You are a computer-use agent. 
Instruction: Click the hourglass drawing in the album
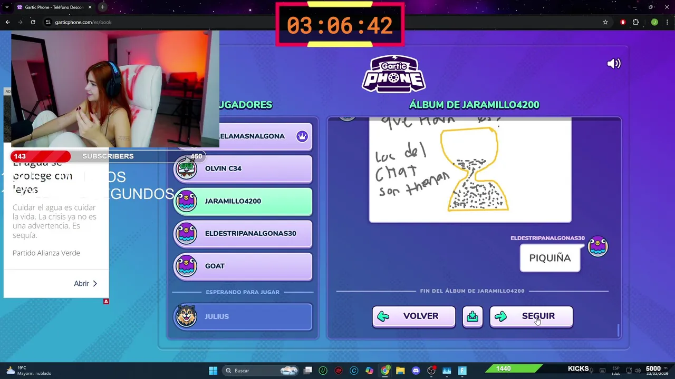[x=477, y=169]
